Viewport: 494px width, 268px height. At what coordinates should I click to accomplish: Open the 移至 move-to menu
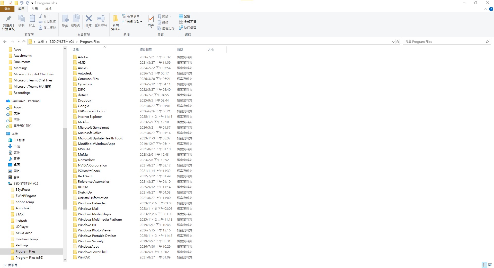[65, 21]
